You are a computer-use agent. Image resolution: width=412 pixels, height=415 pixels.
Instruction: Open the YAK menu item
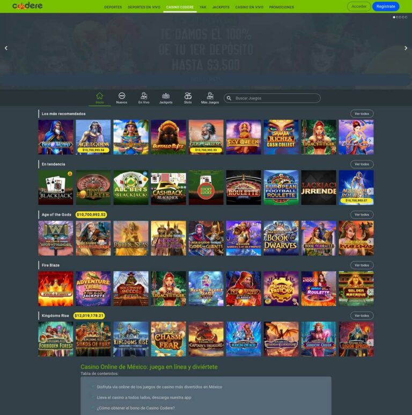pos(203,7)
